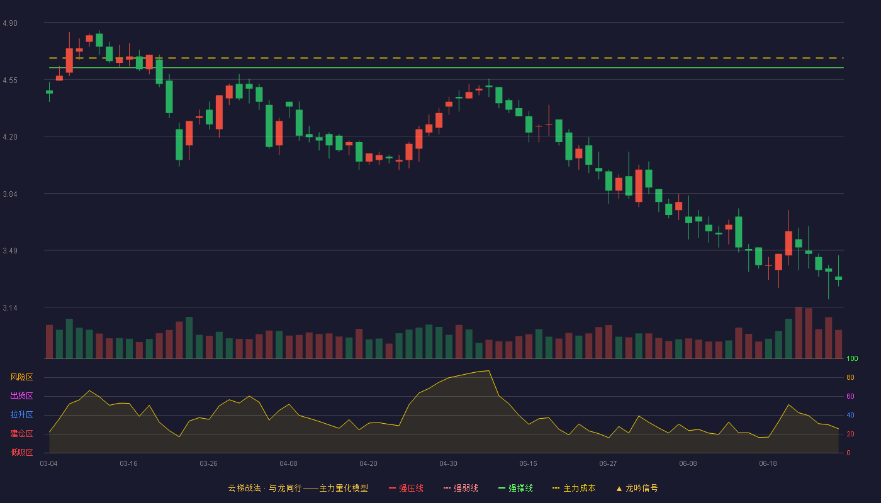Click the 4.20 price axis label
This screenshot has height=503, width=881.
tap(10, 137)
